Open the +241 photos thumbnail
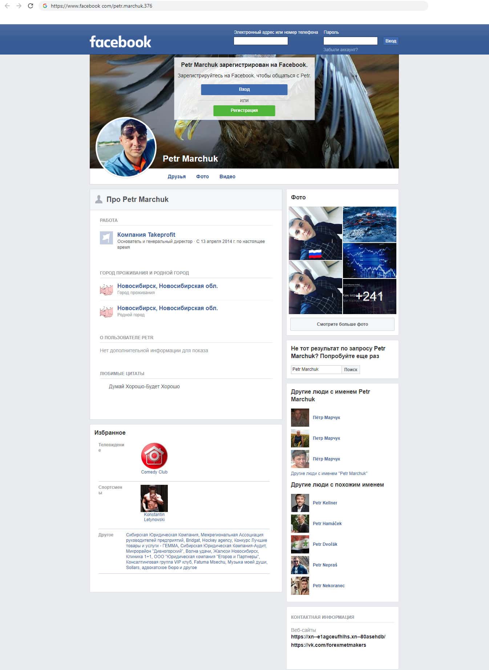Screen dimensions: 489x670 [x=369, y=296]
